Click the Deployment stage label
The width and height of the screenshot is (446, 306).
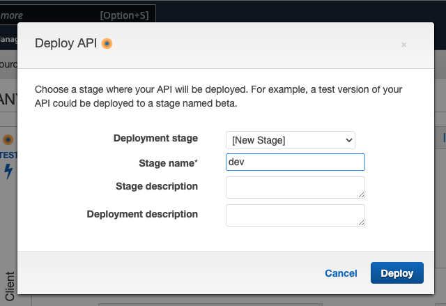click(155, 138)
